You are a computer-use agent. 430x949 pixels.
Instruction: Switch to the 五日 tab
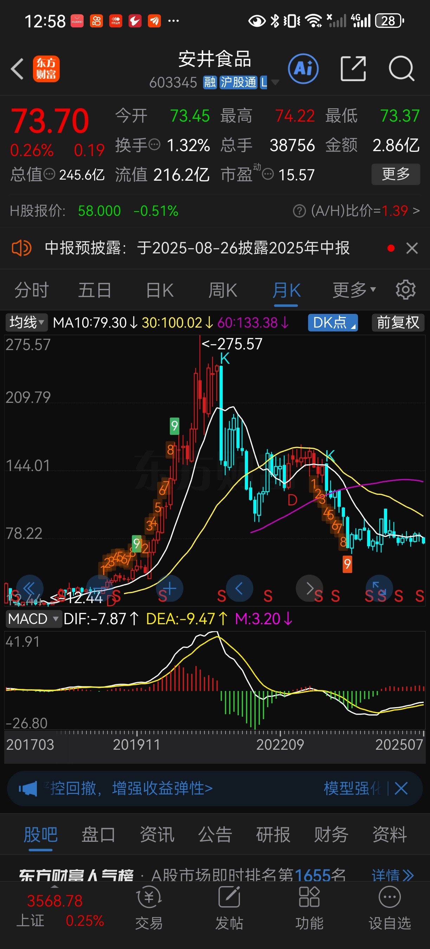[x=95, y=290]
